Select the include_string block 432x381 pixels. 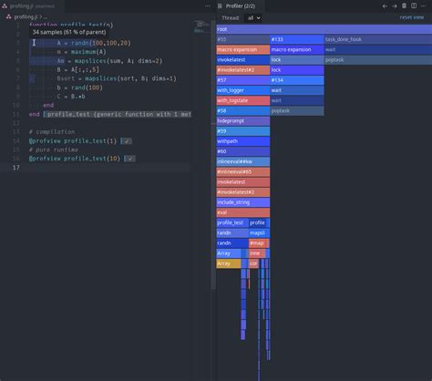pyautogui.click(x=243, y=202)
